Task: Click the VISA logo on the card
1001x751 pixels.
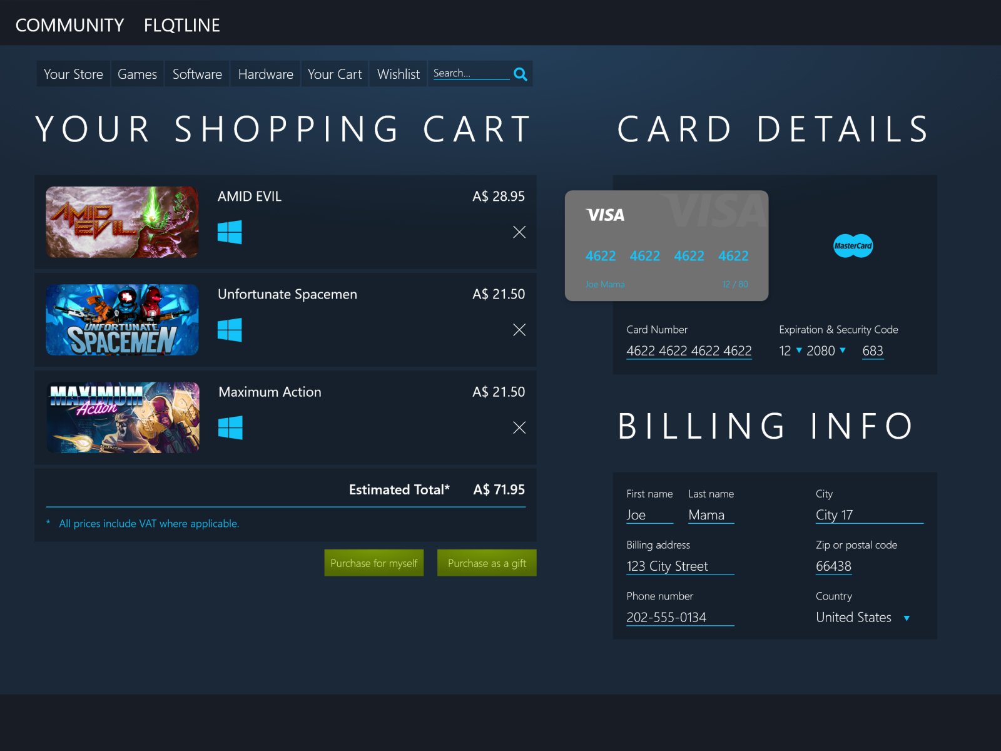Action: (x=605, y=215)
